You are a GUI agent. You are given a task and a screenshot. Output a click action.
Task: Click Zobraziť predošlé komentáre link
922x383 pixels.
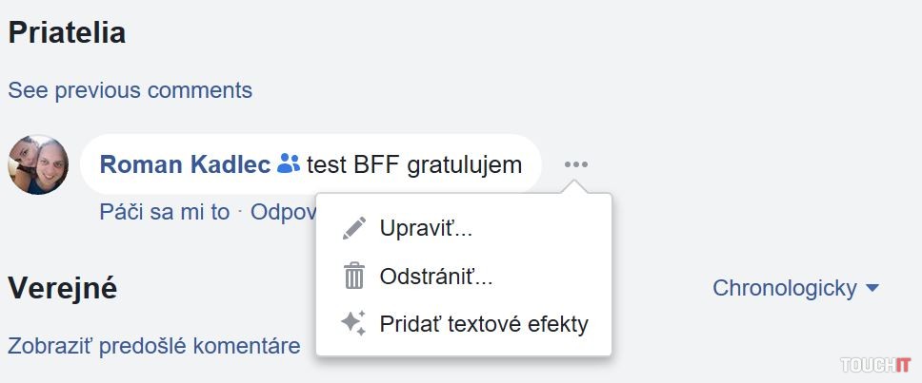point(153,346)
